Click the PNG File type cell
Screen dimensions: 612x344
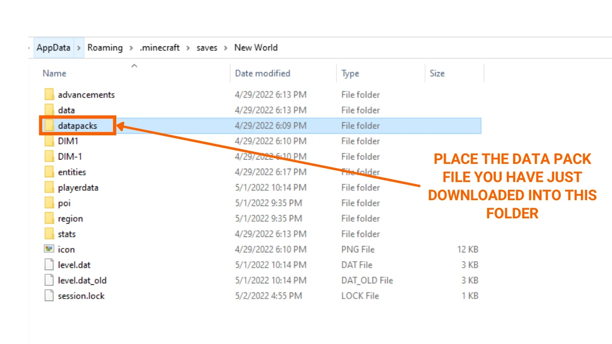pyautogui.click(x=358, y=249)
